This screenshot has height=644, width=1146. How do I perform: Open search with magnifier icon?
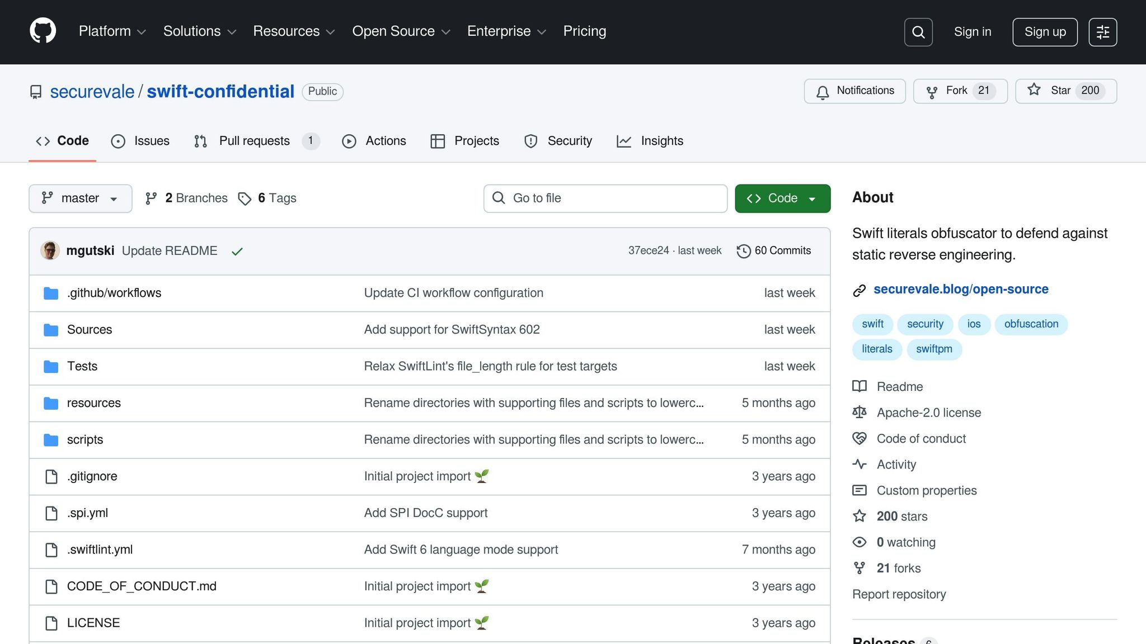(918, 32)
